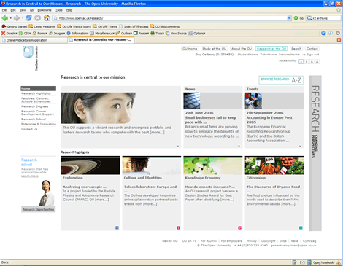
Task: Reload the page with the Reload icon
Action: pyautogui.click(x=28, y=18)
